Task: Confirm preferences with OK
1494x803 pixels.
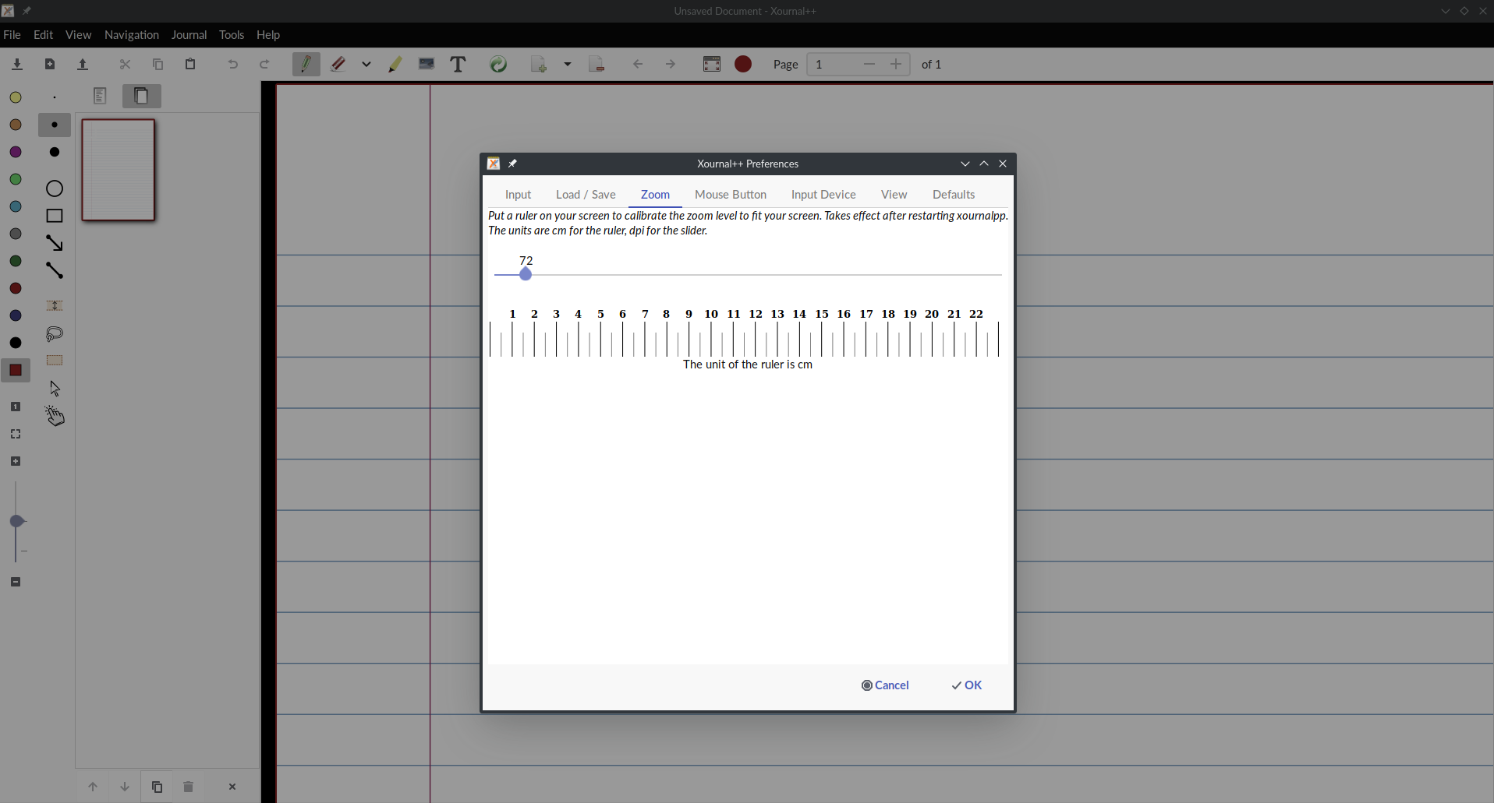Action: click(966, 685)
